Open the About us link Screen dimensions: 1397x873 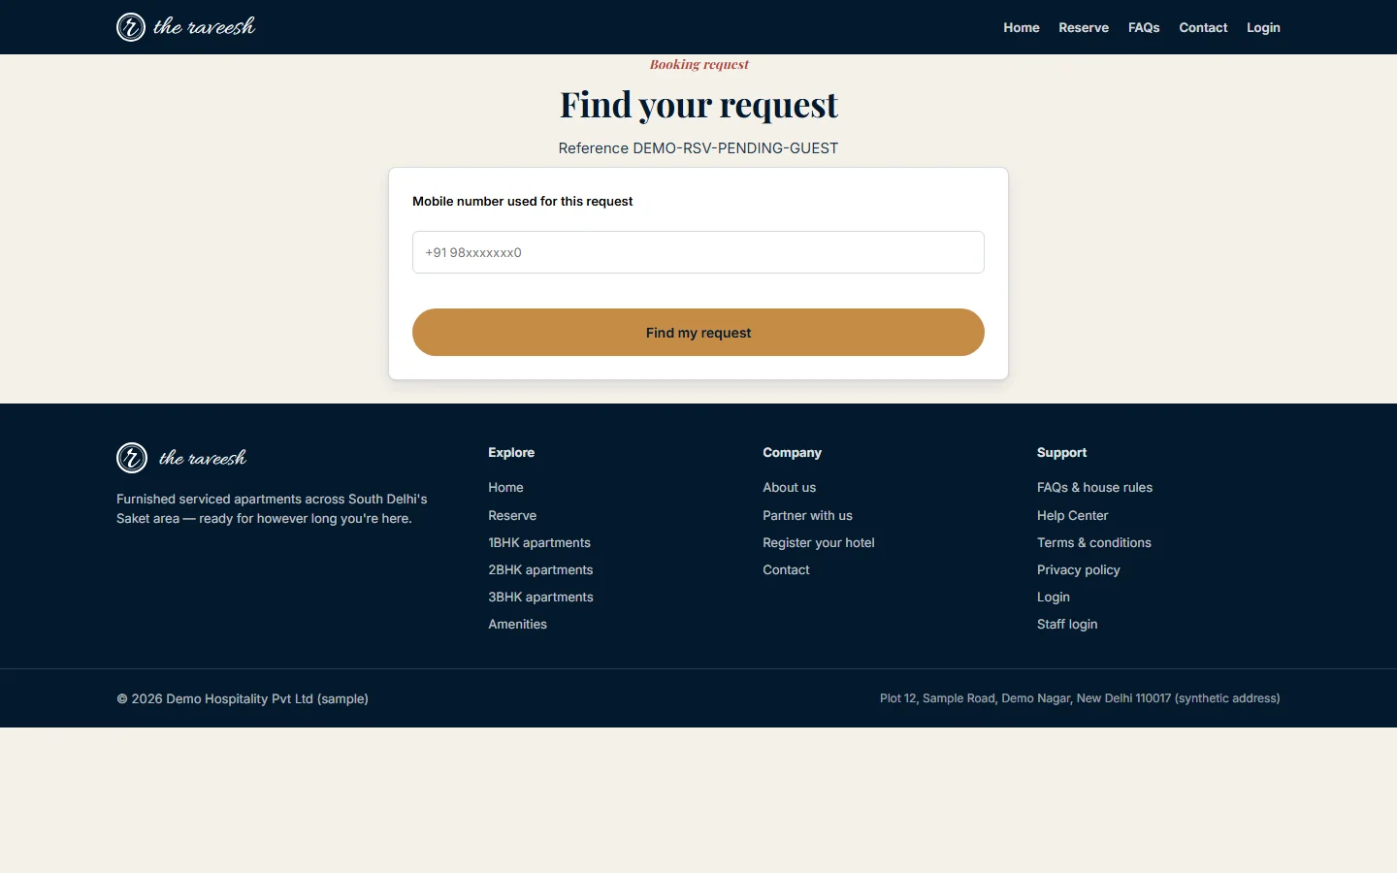click(x=789, y=488)
